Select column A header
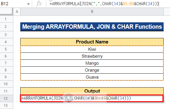The width and height of the screenshot is (170, 109). (x=17, y=12)
